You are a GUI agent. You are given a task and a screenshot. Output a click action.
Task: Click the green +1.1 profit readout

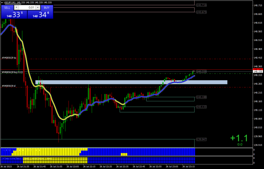[x=239, y=138]
